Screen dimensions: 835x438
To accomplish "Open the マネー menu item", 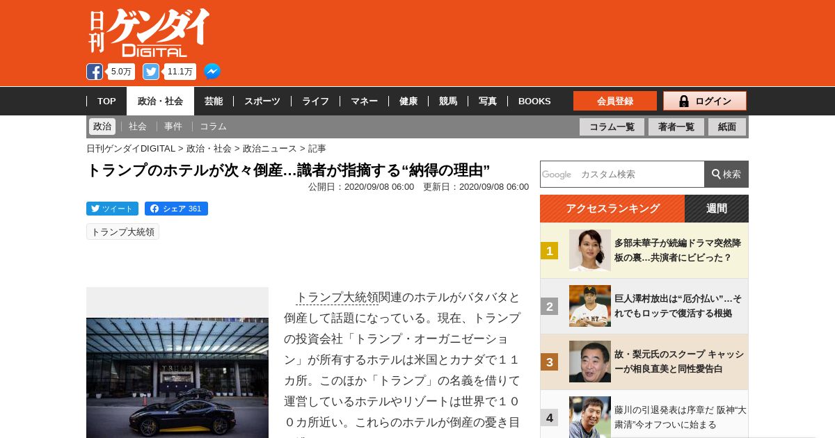I will click(x=364, y=101).
